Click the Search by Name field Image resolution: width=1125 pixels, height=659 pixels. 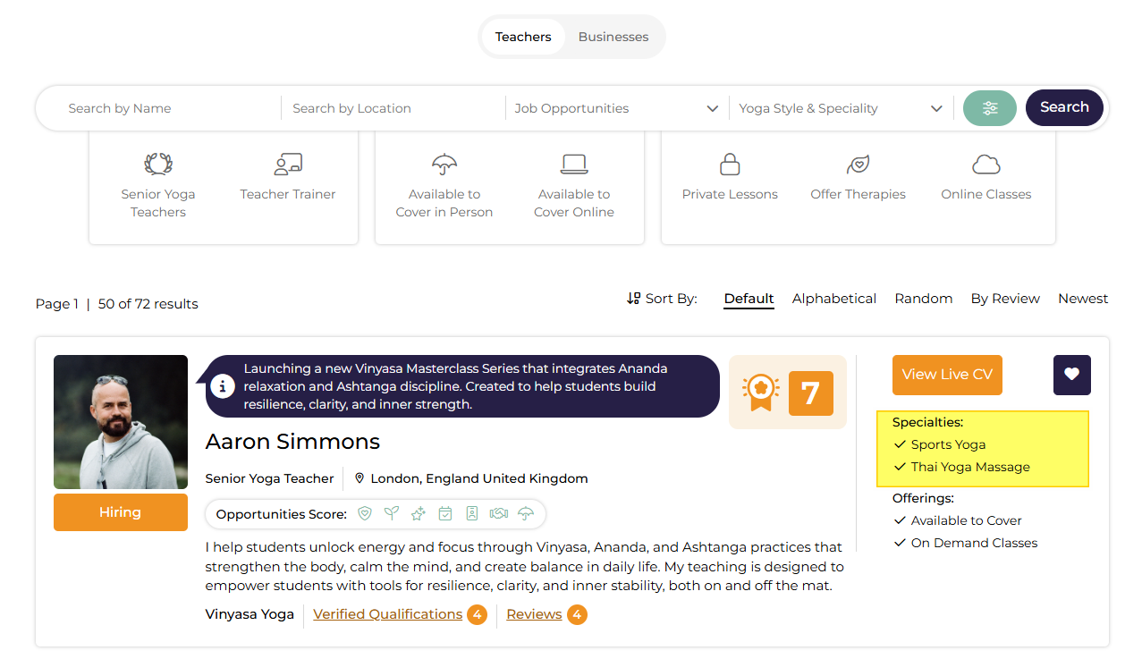tap(170, 108)
